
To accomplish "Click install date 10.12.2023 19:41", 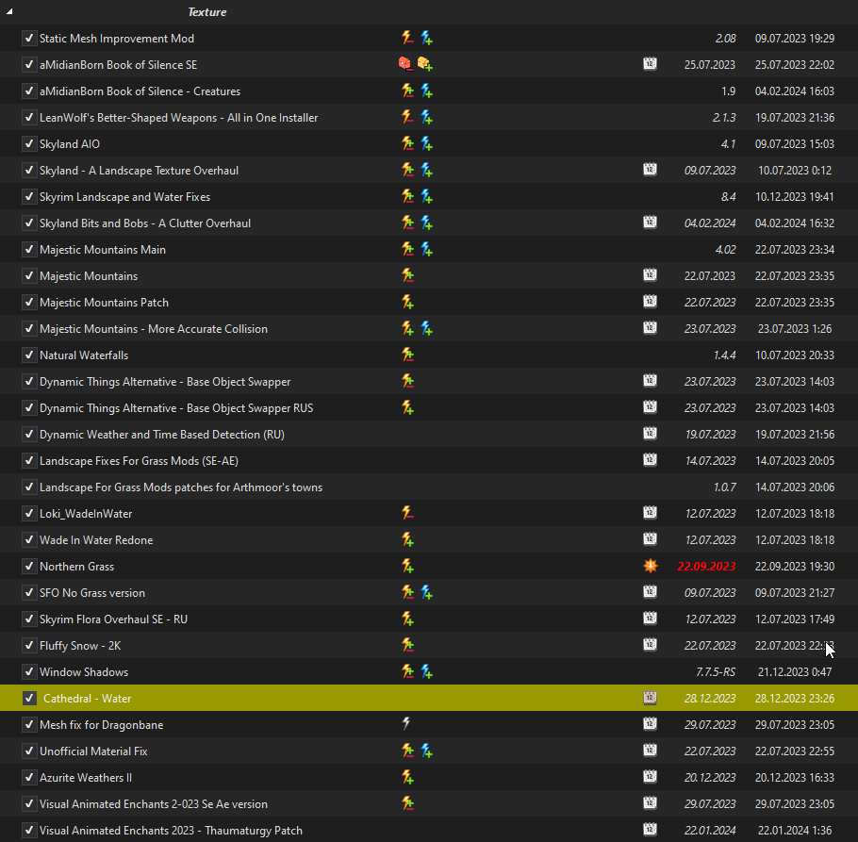I will pos(795,197).
